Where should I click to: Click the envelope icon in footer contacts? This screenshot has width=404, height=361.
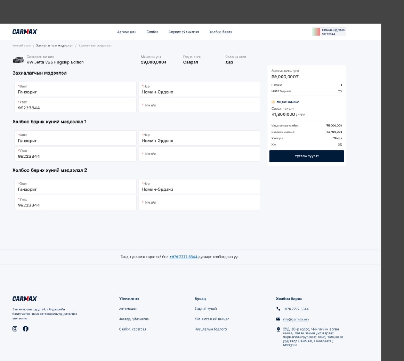pyautogui.click(x=278, y=319)
